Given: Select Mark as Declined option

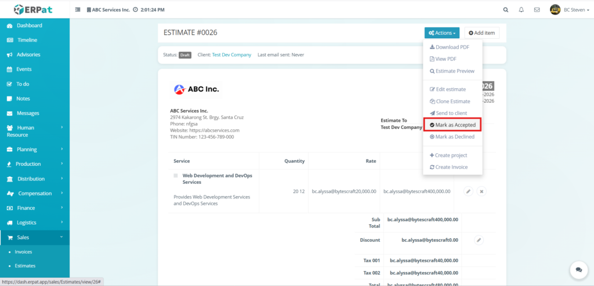Looking at the screenshot, I should click(x=452, y=137).
